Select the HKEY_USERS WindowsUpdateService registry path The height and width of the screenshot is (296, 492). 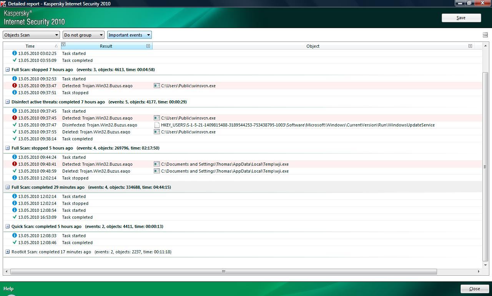(298, 125)
